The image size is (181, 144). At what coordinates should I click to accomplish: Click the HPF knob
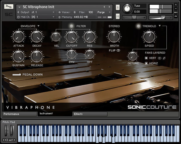(90, 54)
